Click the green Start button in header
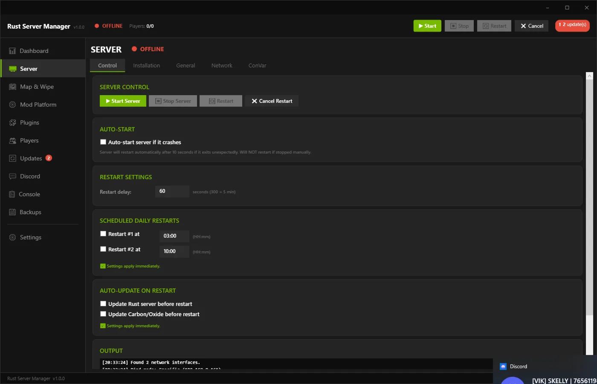Image resolution: width=597 pixels, height=384 pixels. (x=427, y=26)
